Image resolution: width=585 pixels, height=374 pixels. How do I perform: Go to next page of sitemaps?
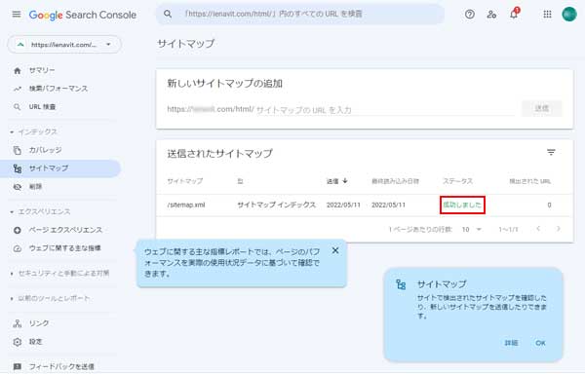click(x=559, y=229)
